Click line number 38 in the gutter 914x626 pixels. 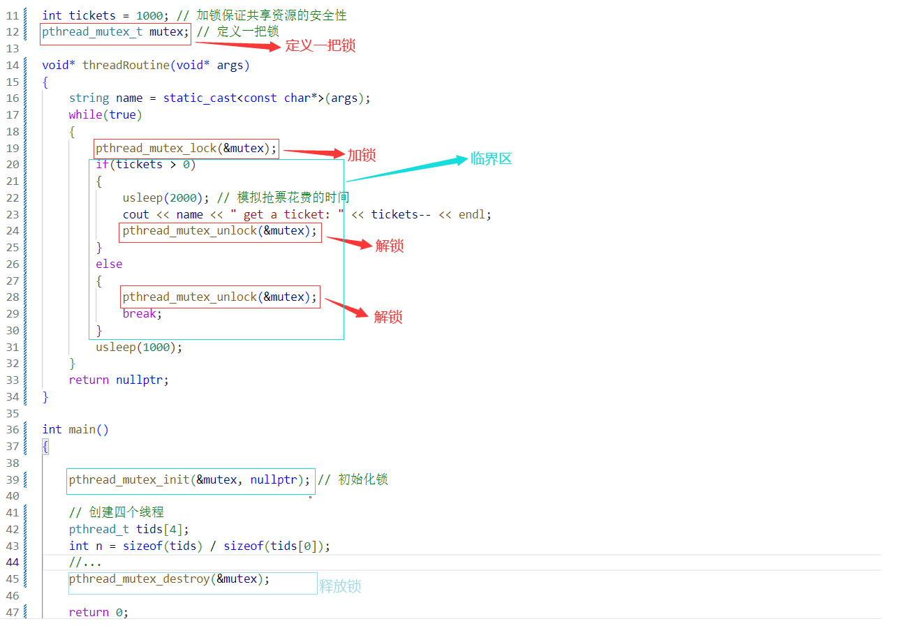click(13, 463)
